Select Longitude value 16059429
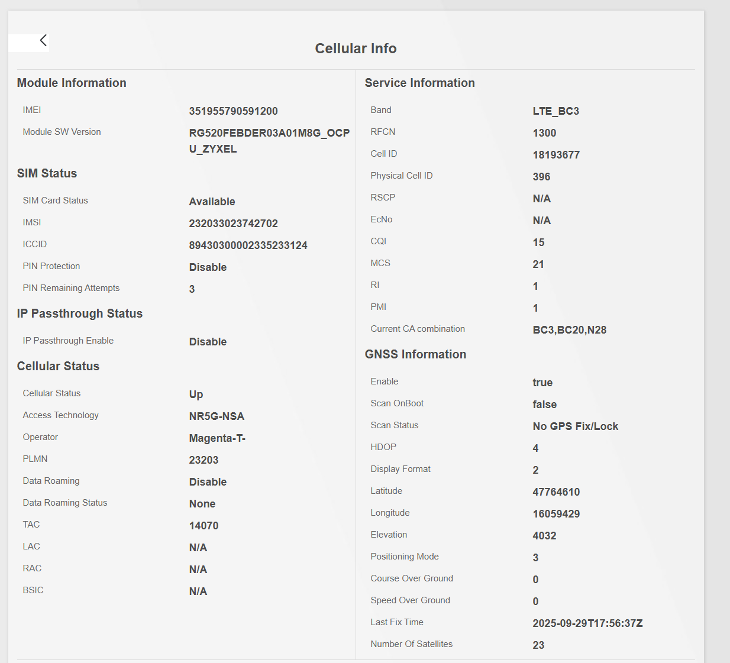Image resolution: width=730 pixels, height=663 pixels. (556, 514)
